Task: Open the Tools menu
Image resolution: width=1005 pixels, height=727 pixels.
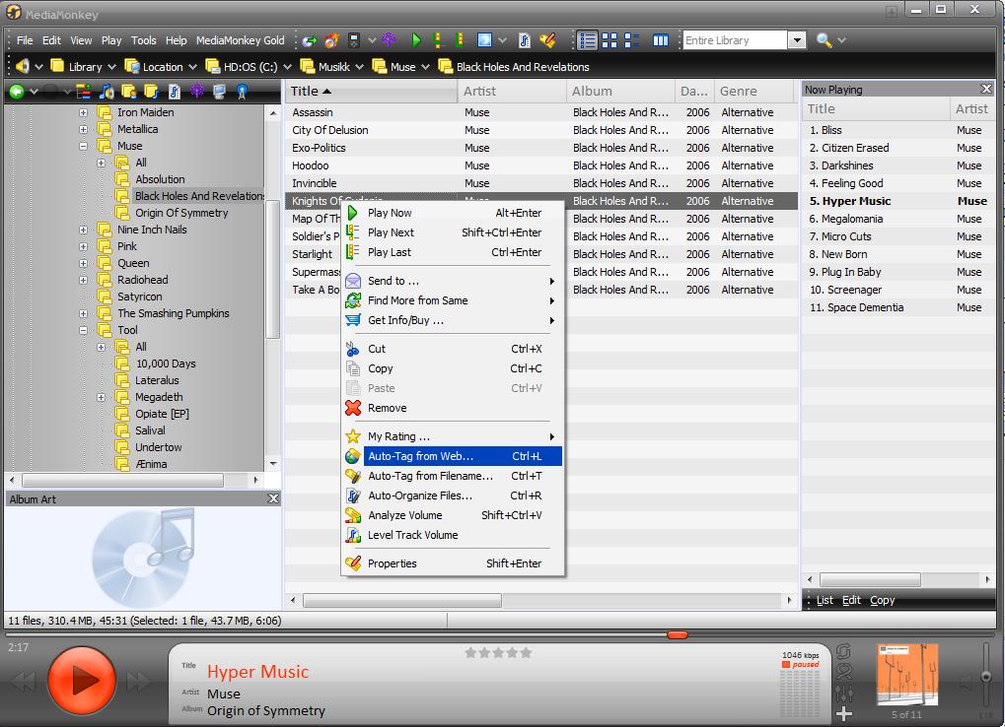Action: (x=144, y=40)
